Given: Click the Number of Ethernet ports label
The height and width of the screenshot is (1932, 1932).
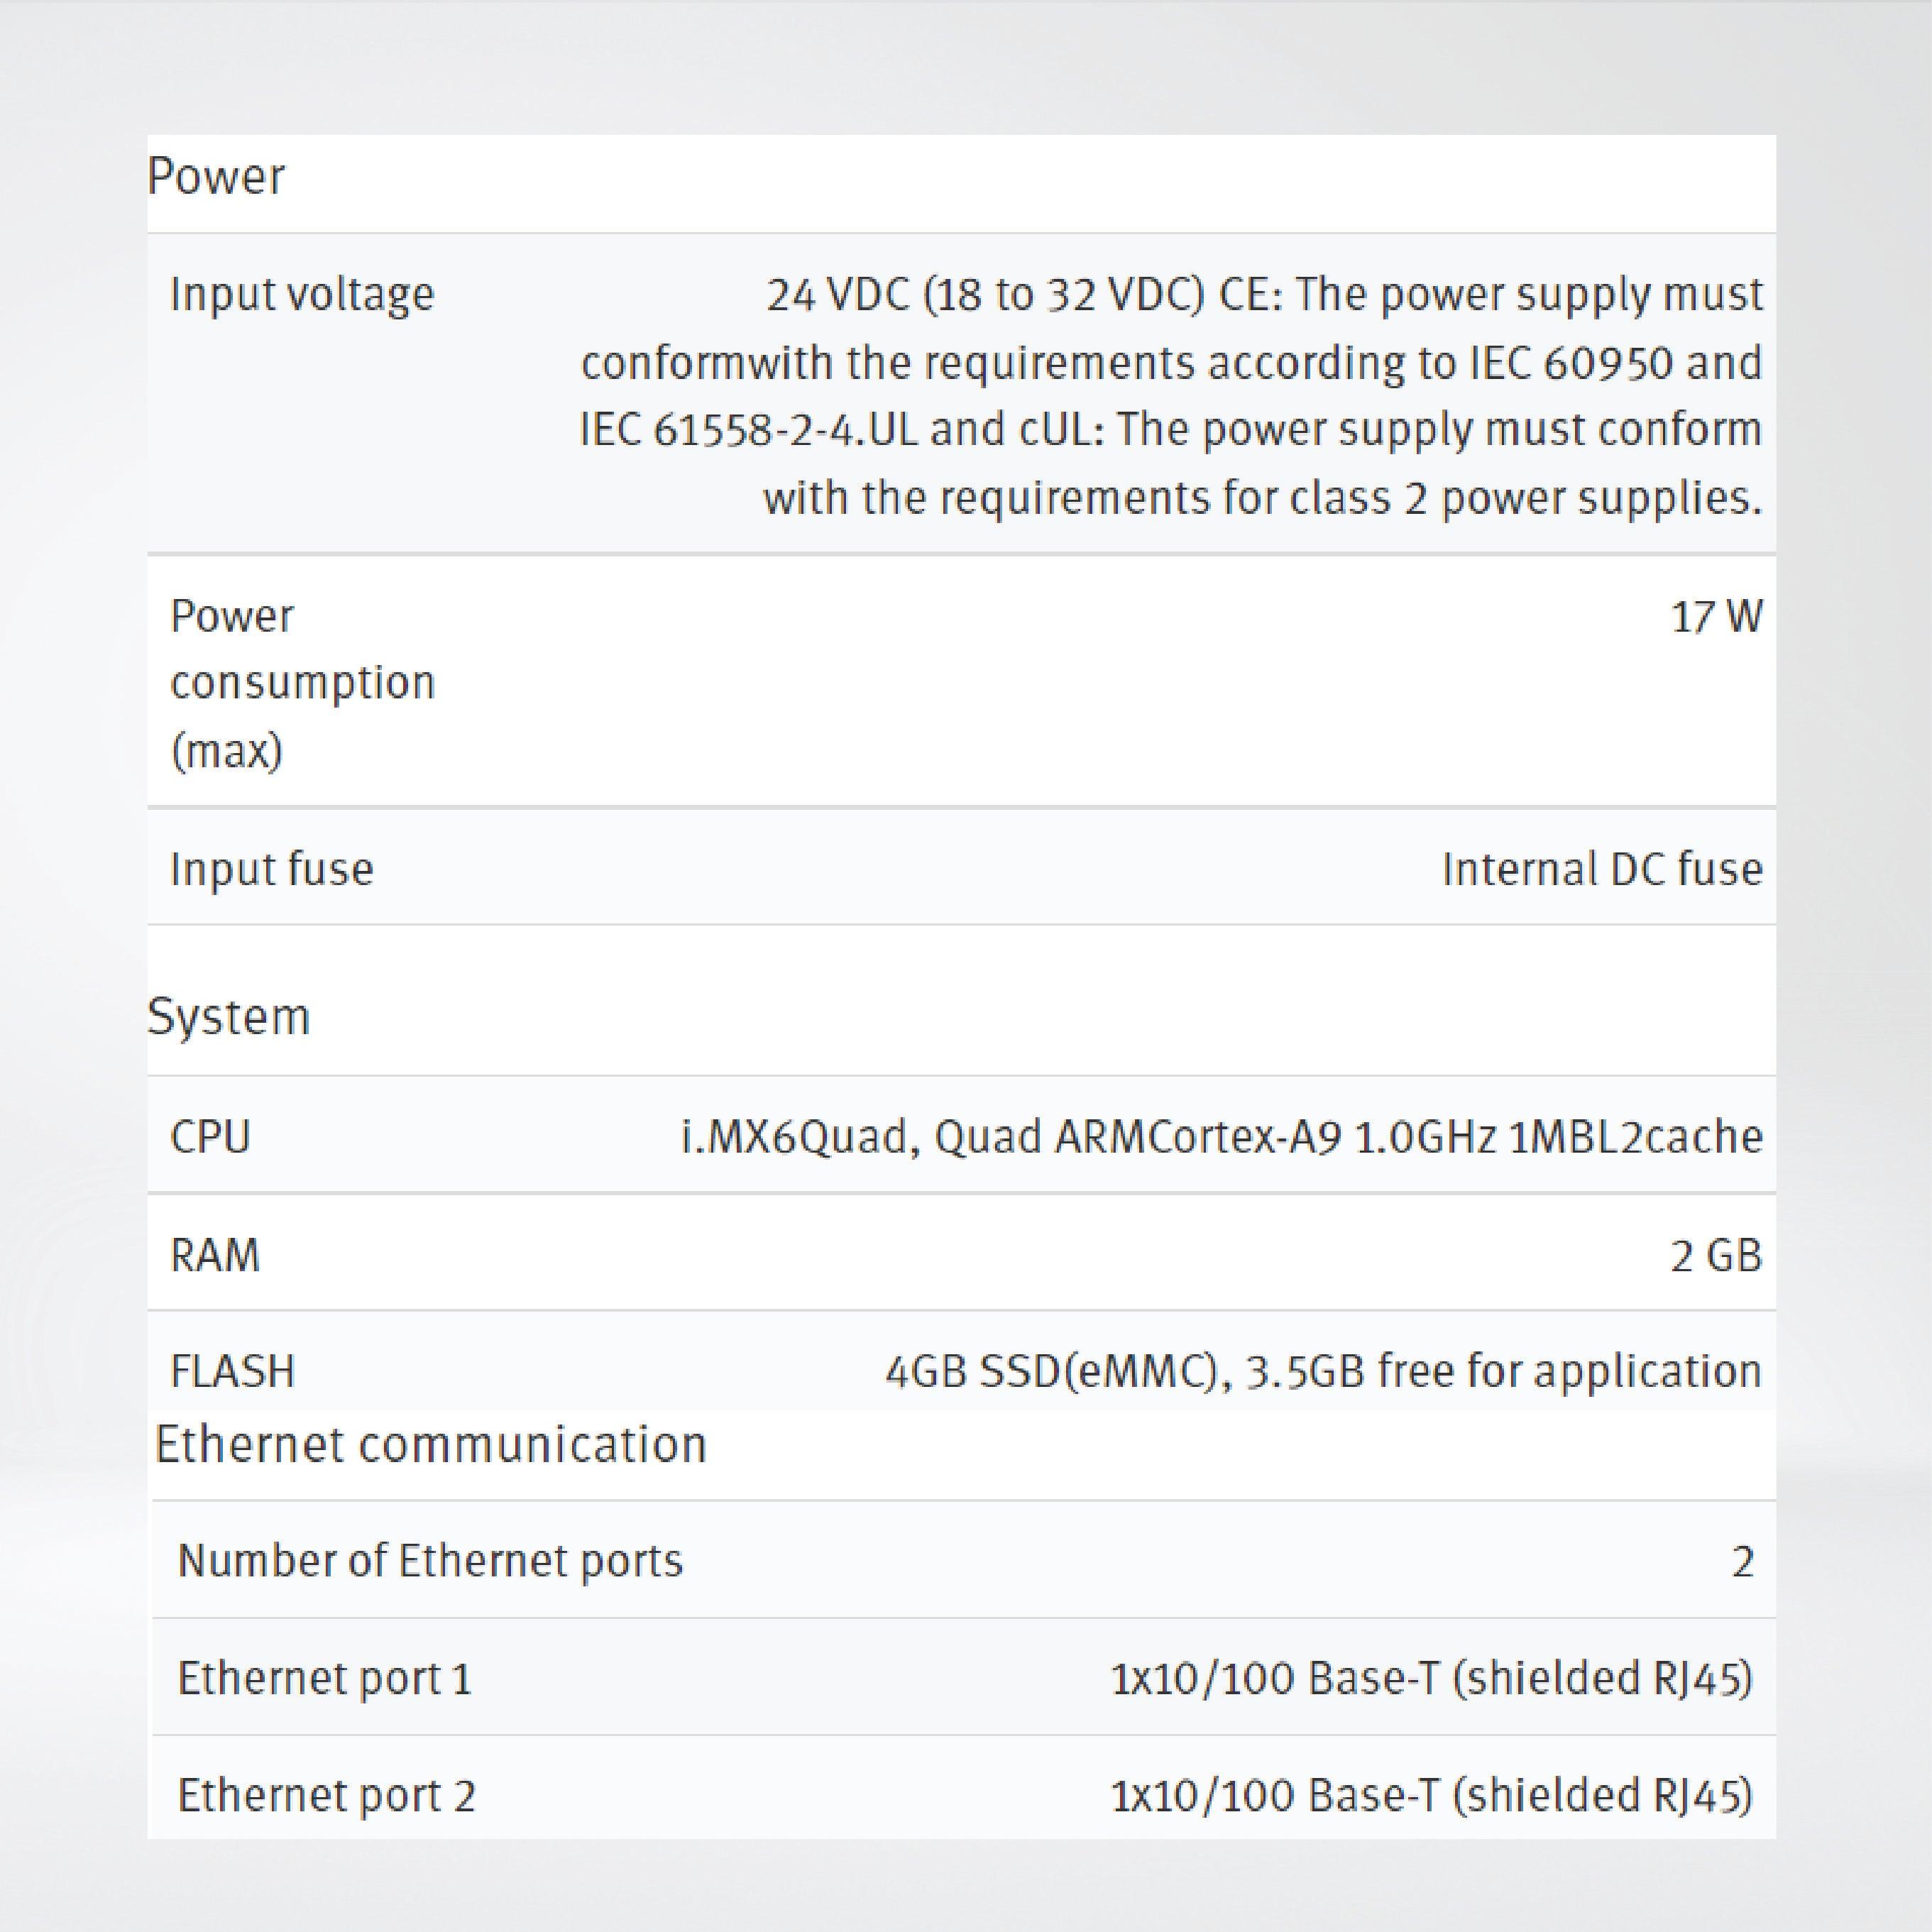Looking at the screenshot, I should (x=430, y=1561).
